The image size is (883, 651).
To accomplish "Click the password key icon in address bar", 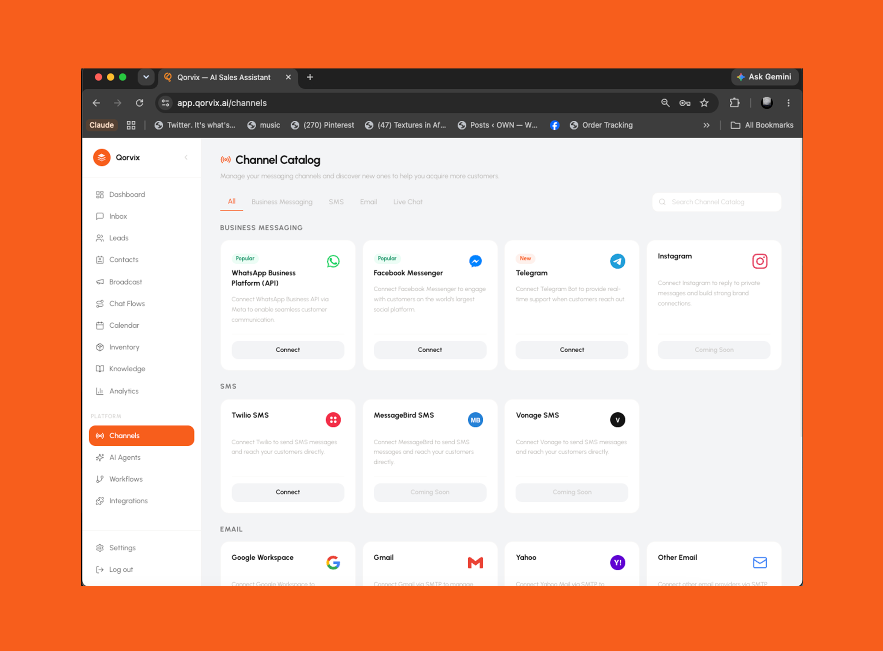I will click(685, 103).
